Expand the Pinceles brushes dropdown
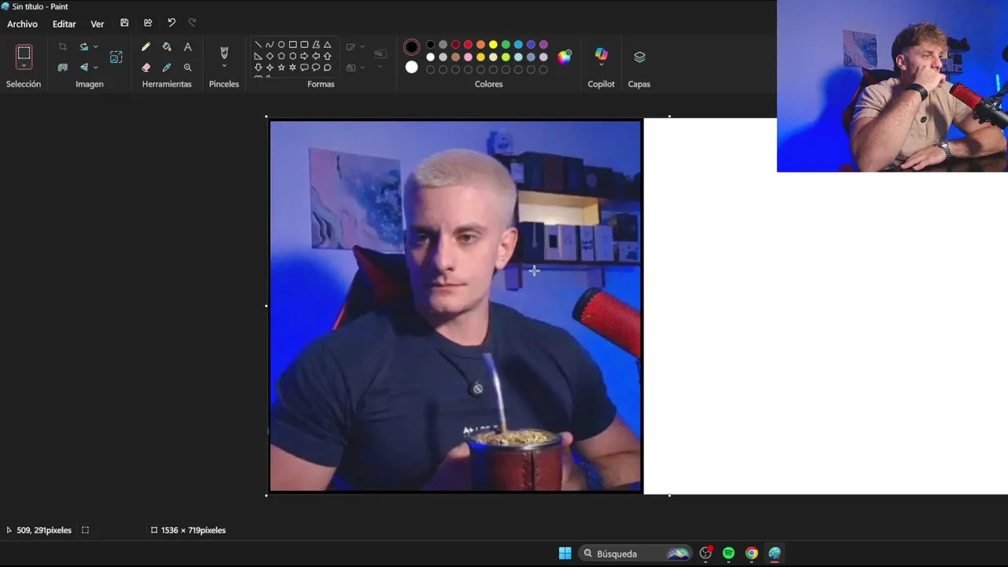This screenshot has width=1008, height=567. [x=224, y=66]
